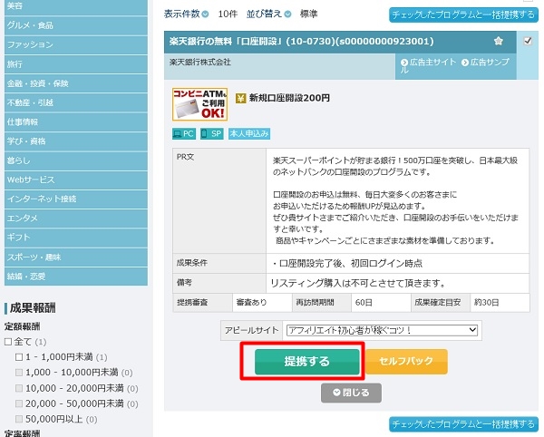This screenshot has width=544, height=437.
Task: Select the エンタメ category
Action: coord(76,218)
